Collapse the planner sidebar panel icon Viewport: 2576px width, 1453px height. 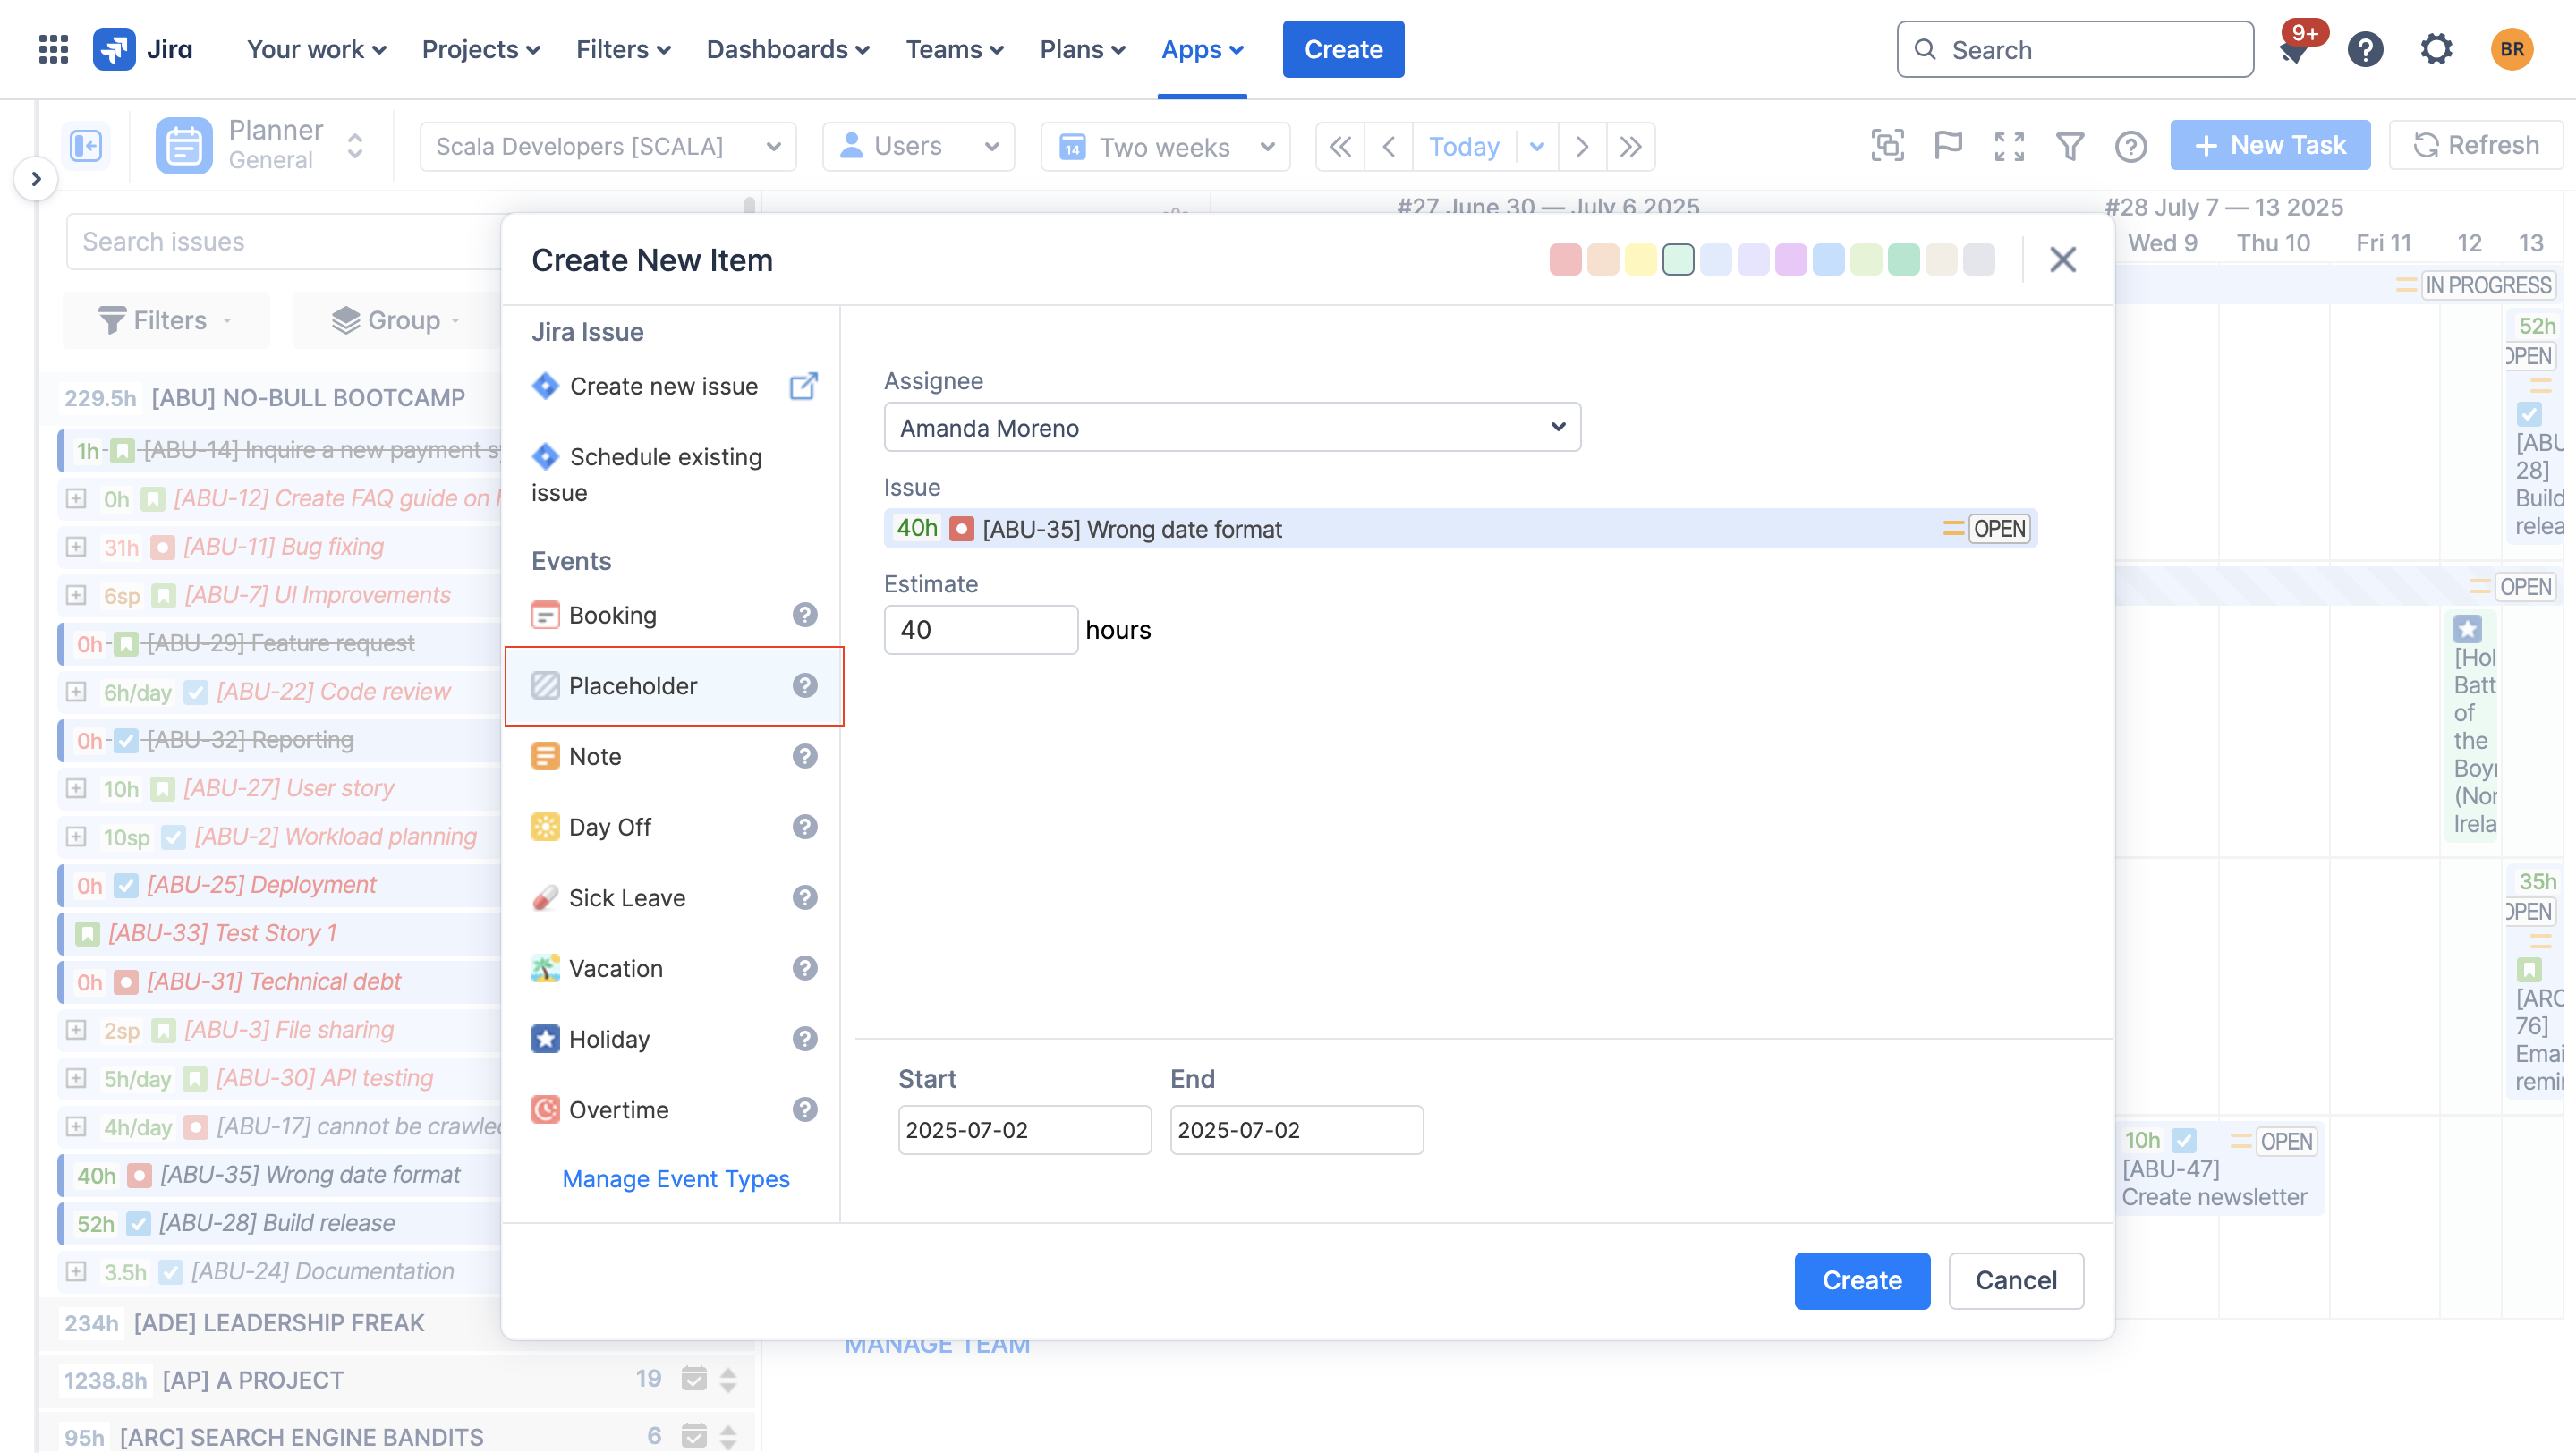pos(86,146)
